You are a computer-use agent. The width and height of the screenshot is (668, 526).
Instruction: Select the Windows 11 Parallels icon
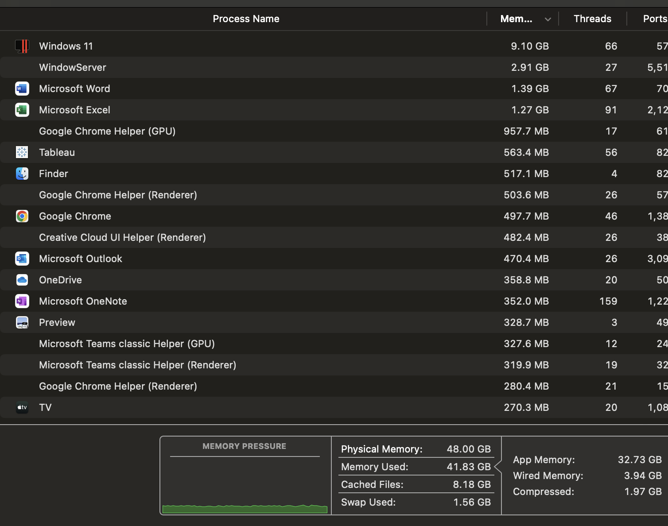point(22,46)
